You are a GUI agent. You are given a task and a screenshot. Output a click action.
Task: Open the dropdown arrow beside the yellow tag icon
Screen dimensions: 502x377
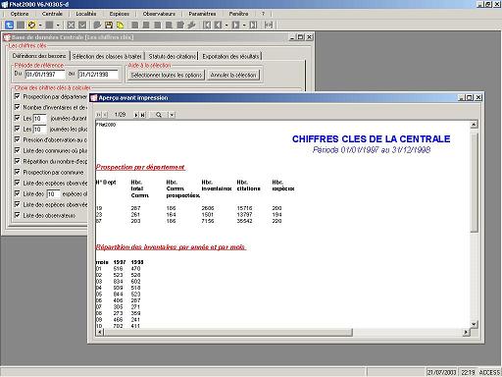tap(40, 25)
